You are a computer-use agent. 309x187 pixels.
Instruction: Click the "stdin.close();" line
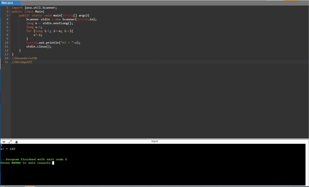pos(39,47)
